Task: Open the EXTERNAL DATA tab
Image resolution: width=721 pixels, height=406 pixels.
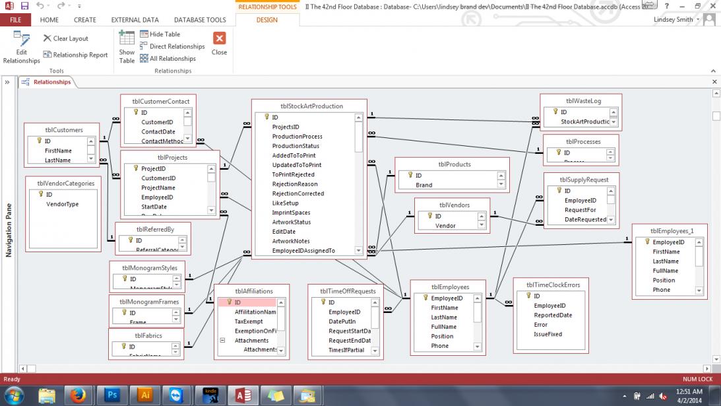Action: click(x=135, y=20)
